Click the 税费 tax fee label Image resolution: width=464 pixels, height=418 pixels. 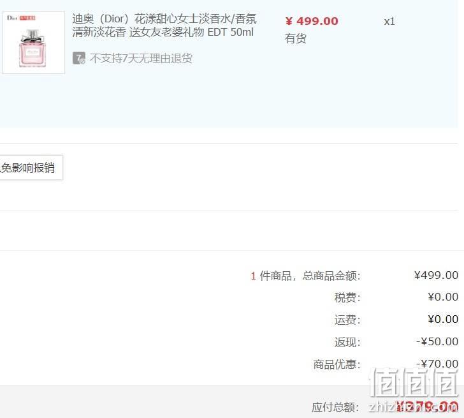tap(347, 297)
